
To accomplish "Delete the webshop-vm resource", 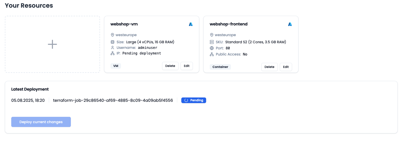I will [x=170, y=66].
